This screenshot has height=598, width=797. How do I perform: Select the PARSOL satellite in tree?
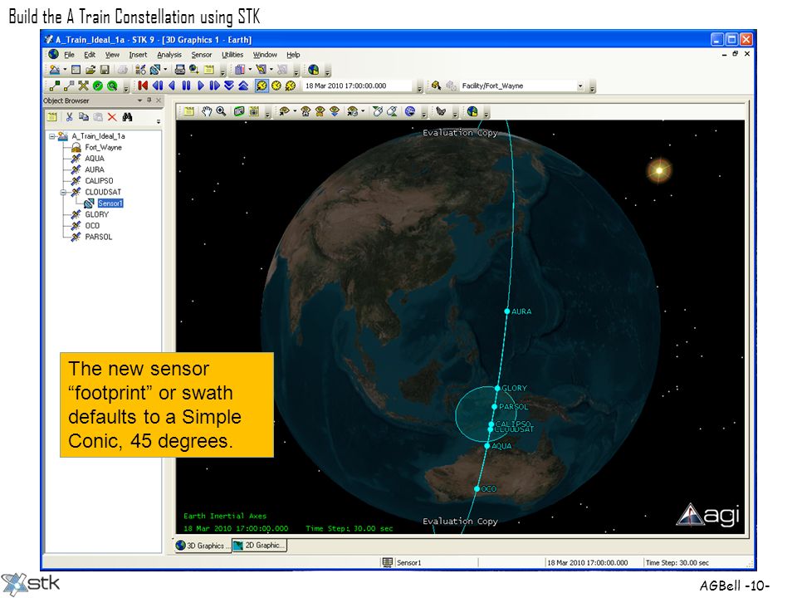99,237
